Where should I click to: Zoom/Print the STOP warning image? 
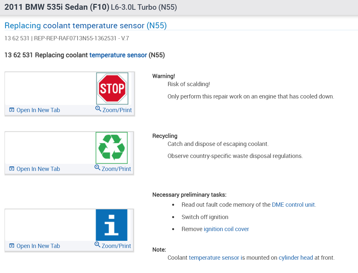click(113, 110)
